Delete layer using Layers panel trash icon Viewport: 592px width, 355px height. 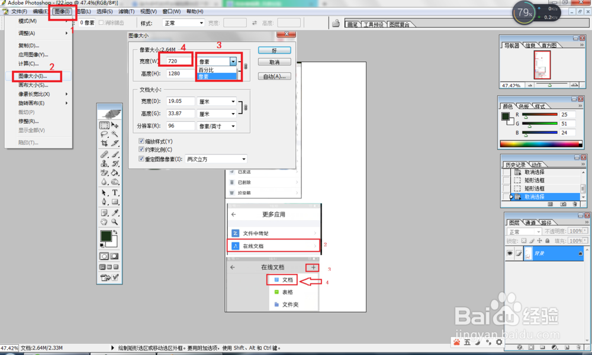[578, 347]
